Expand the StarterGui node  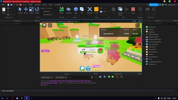coord(144,47)
